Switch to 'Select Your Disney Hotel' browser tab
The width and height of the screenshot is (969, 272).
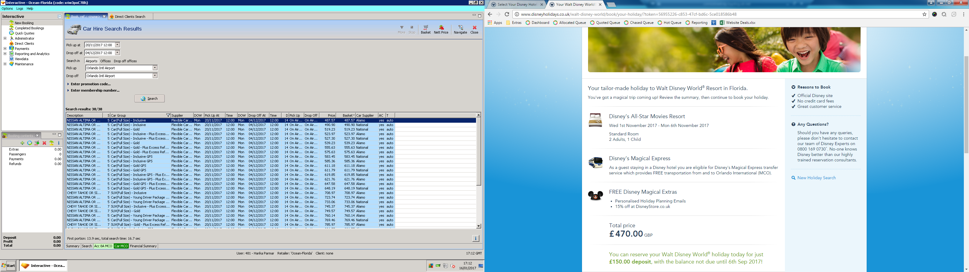[517, 5]
